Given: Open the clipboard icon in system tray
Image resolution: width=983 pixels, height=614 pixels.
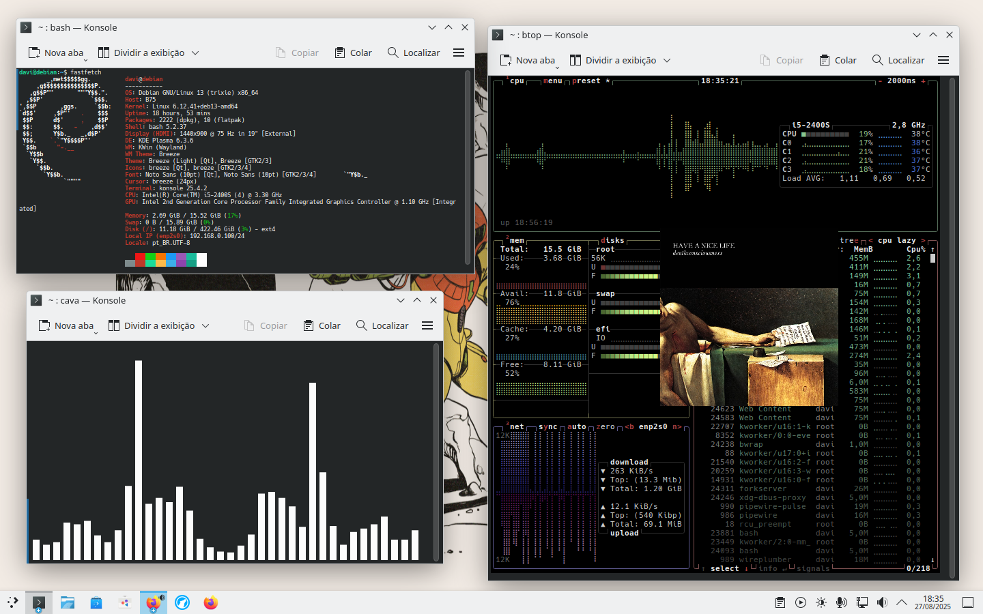Looking at the screenshot, I should tap(780, 602).
